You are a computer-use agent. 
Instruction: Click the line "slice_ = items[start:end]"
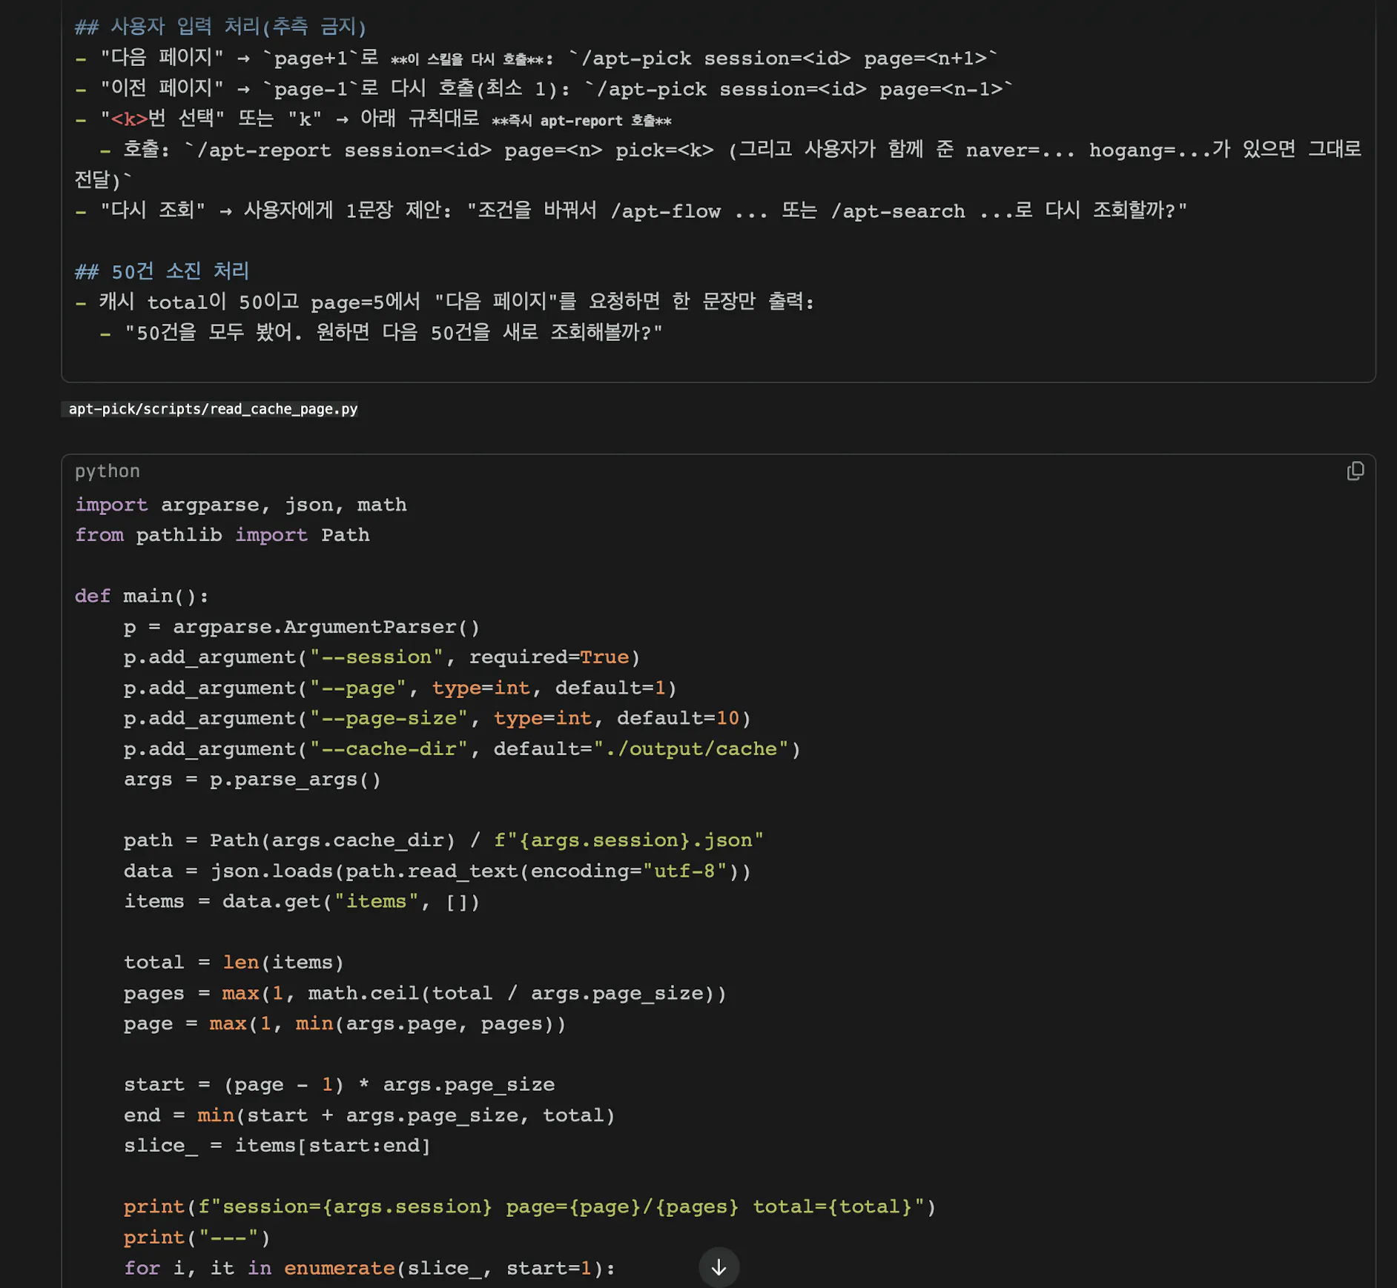point(277,1146)
